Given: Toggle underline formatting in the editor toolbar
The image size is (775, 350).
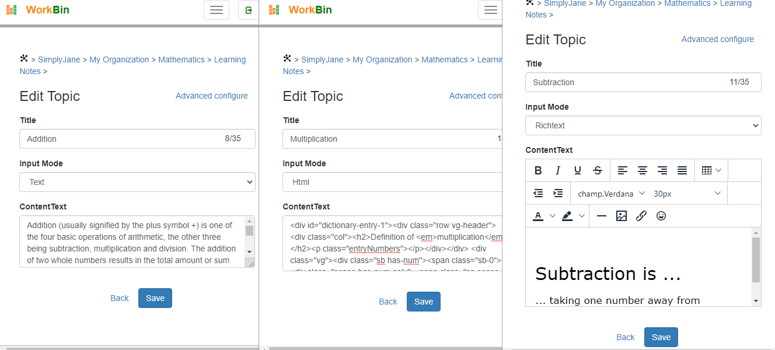Looking at the screenshot, I should pyautogui.click(x=578, y=170).
